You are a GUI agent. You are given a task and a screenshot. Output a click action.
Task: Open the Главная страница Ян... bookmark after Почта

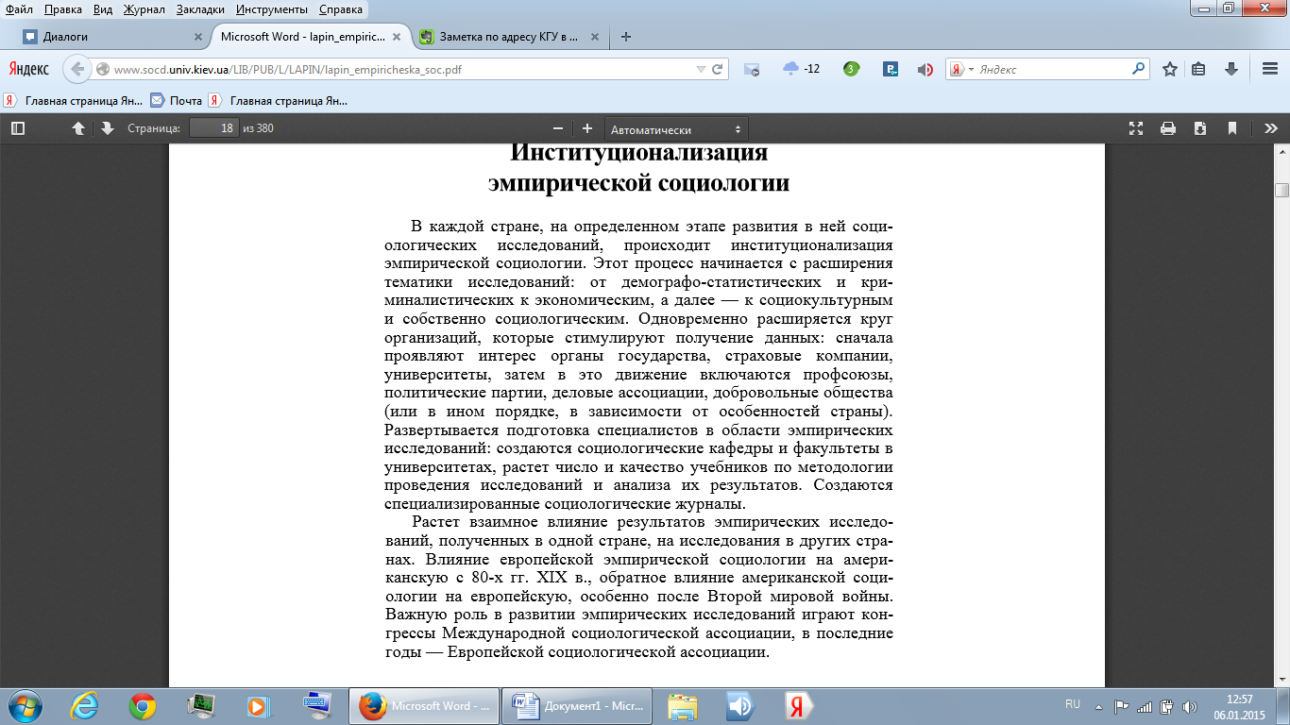pos(279,100)
